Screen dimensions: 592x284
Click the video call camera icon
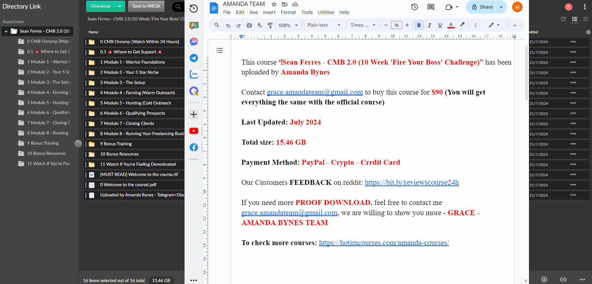[x=449, y=7]
